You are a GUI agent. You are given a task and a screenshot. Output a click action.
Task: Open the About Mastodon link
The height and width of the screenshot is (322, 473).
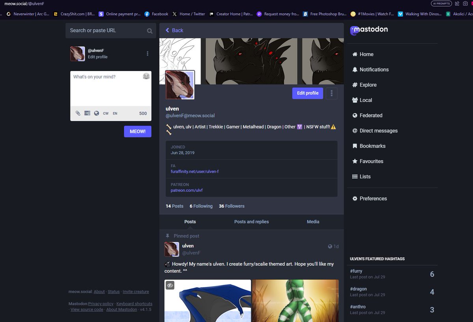122,309
